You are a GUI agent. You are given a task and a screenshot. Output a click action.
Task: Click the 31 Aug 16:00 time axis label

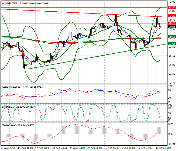pyautogui.click(x=112, y=148)
